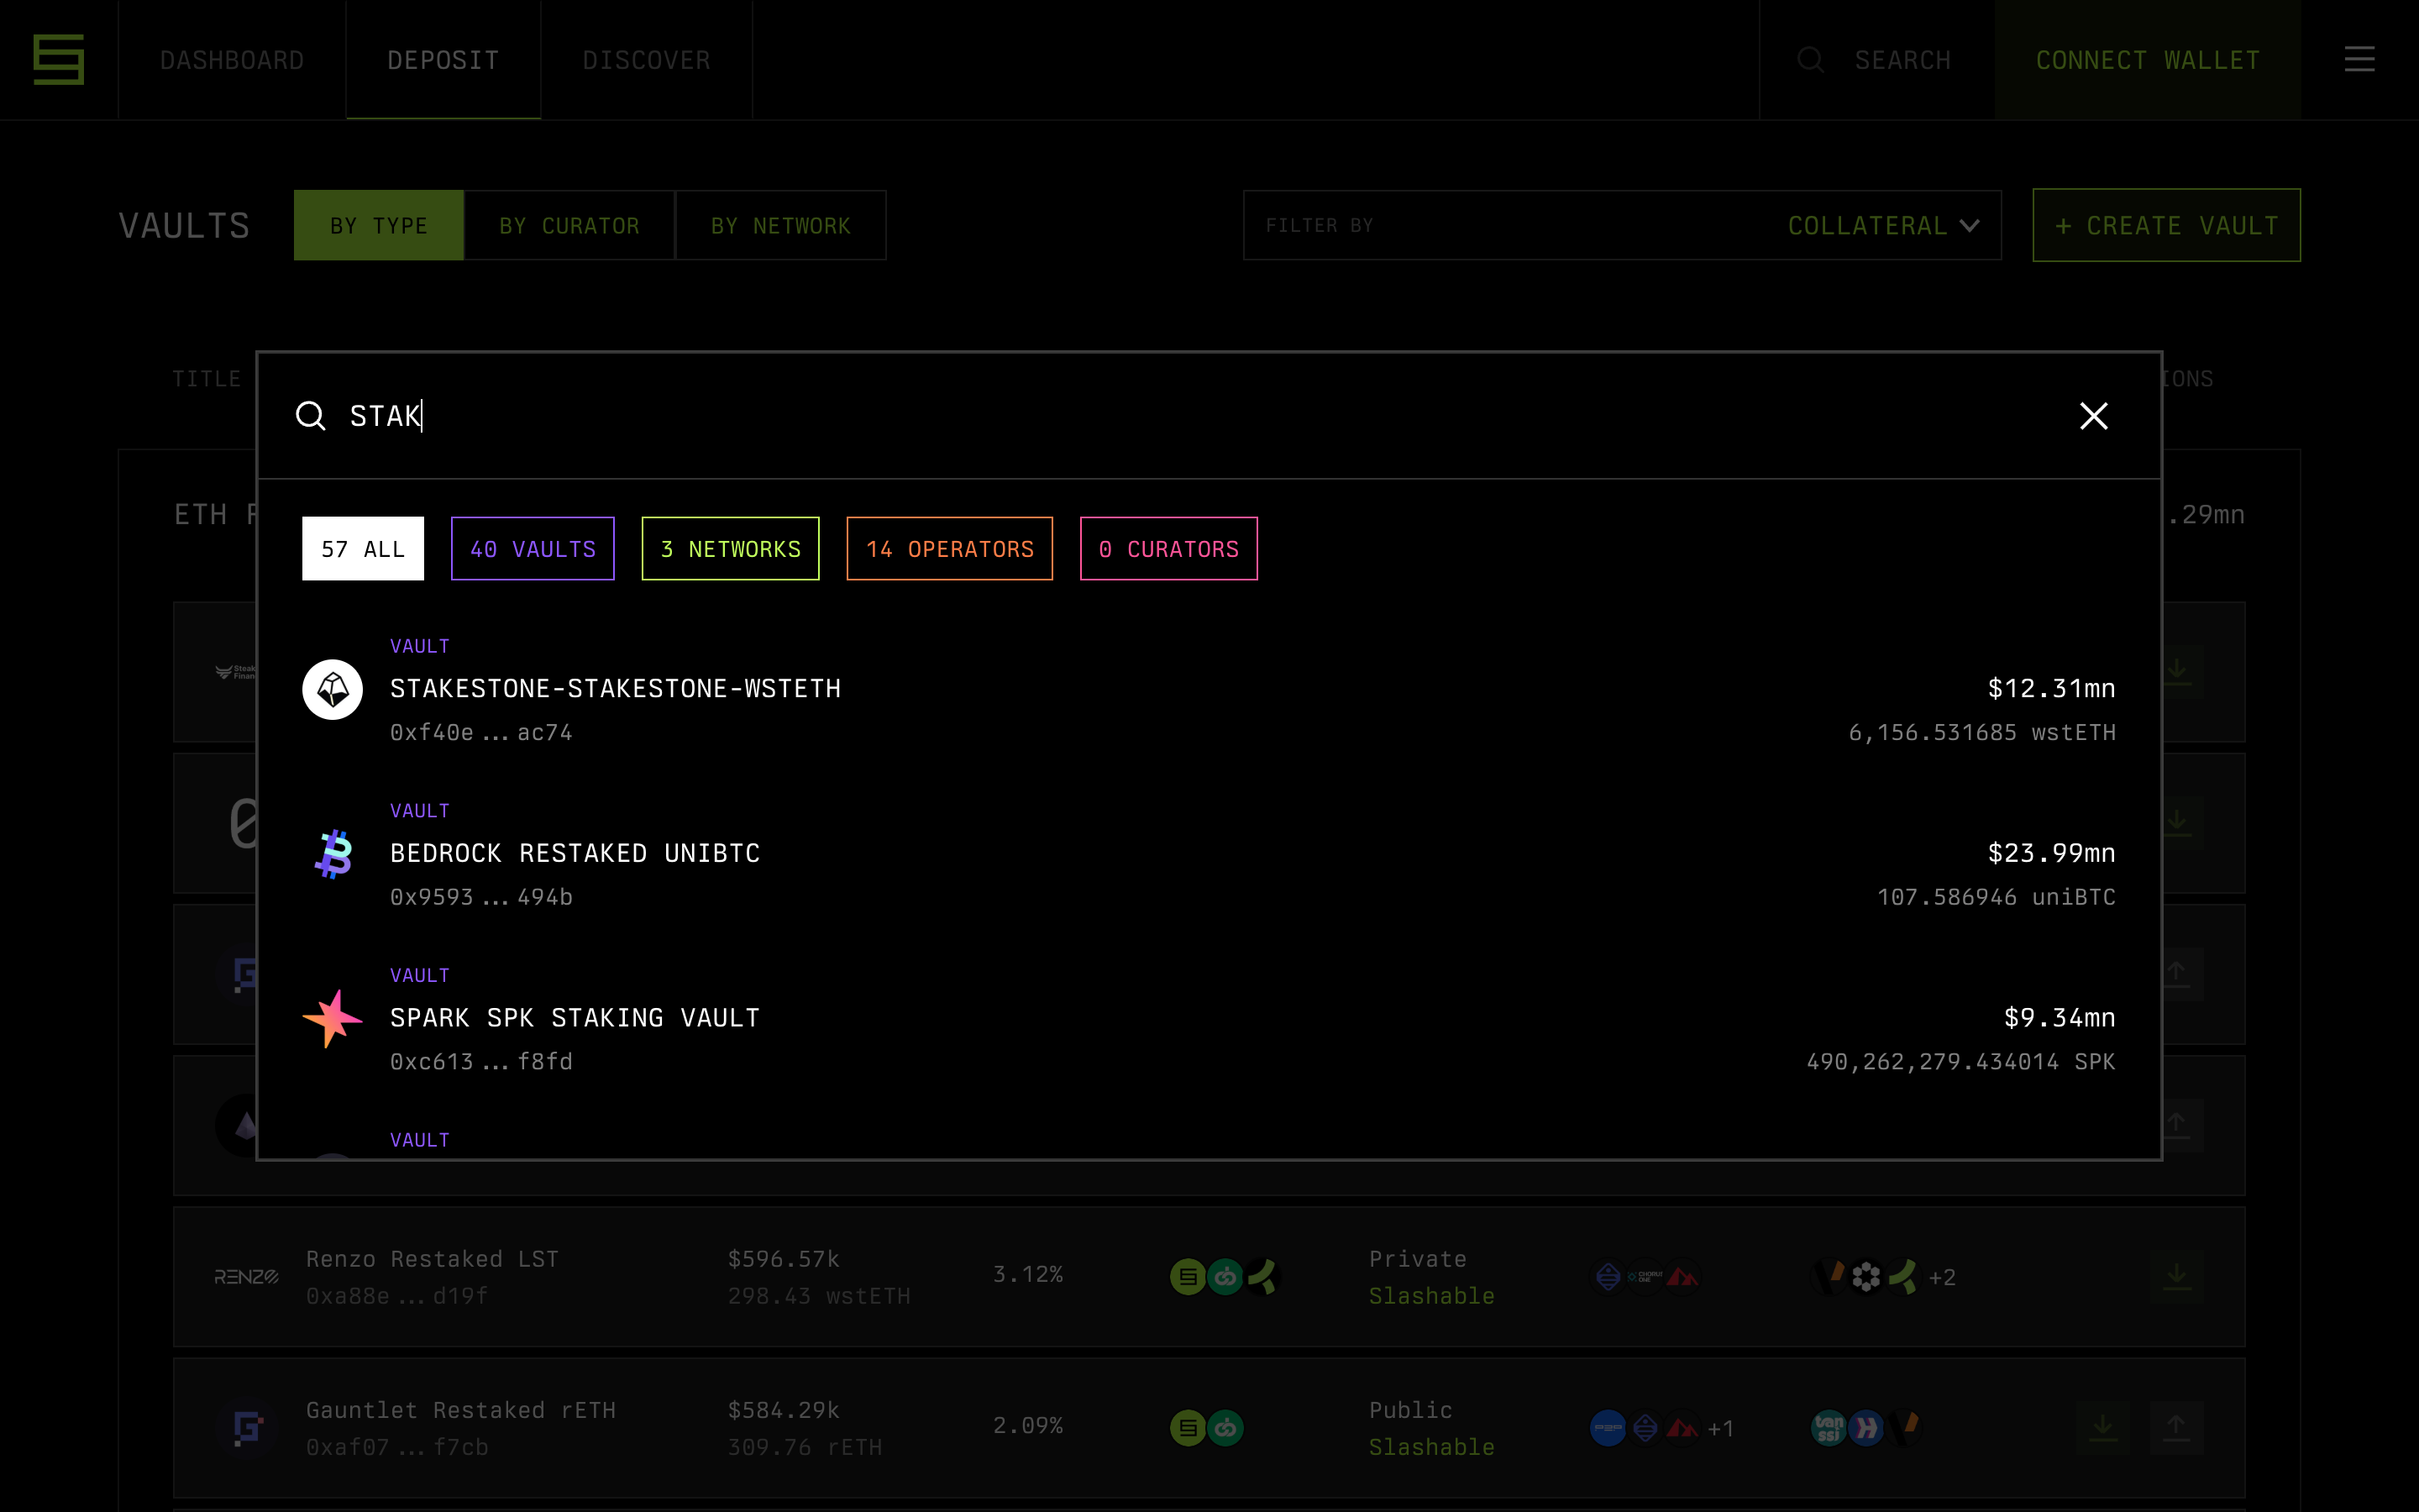Open STAKESTONE-STAKESTONE-WSTETH result
Screen dimensions: 2419x1512
pyautogui.click(x=1209, y=689)
